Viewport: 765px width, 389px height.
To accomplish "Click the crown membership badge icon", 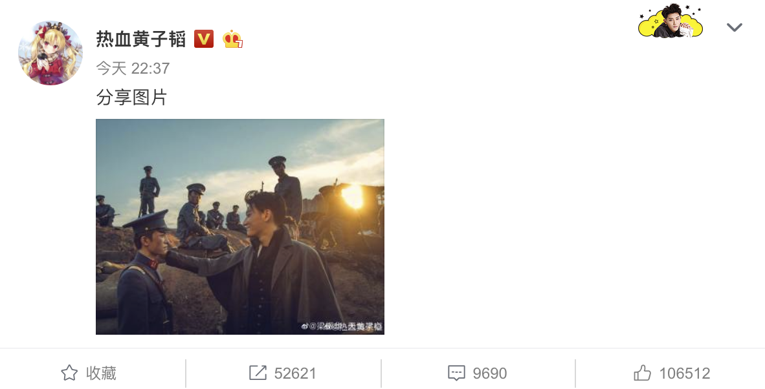I will click(233, 39).
